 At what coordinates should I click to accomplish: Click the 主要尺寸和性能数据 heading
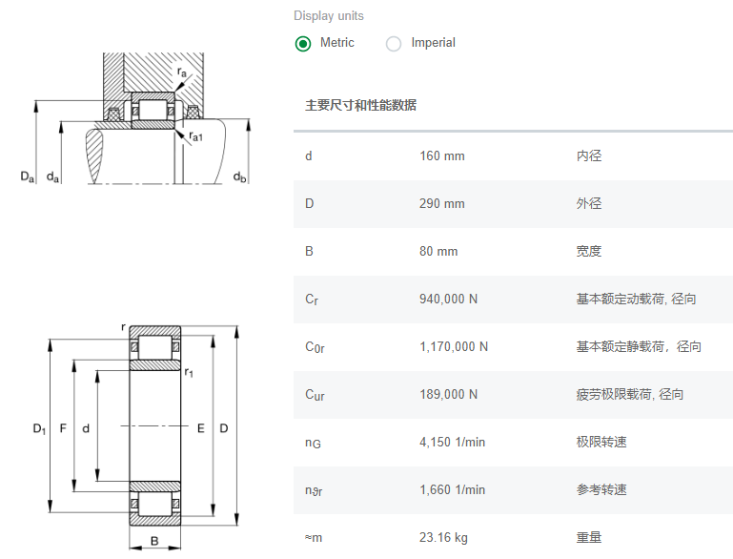360,105
